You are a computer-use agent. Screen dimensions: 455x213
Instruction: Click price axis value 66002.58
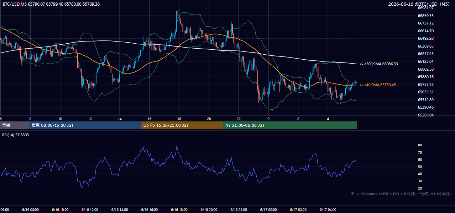pos(425,69)
